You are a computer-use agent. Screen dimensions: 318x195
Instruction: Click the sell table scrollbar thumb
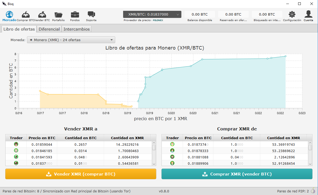tap(154, 148)
